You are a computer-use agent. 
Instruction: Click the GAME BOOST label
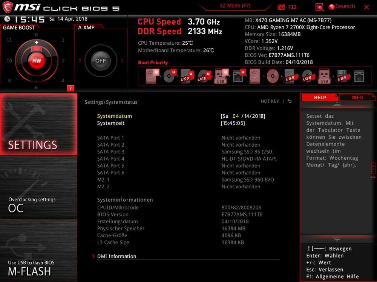click(19, 27)
